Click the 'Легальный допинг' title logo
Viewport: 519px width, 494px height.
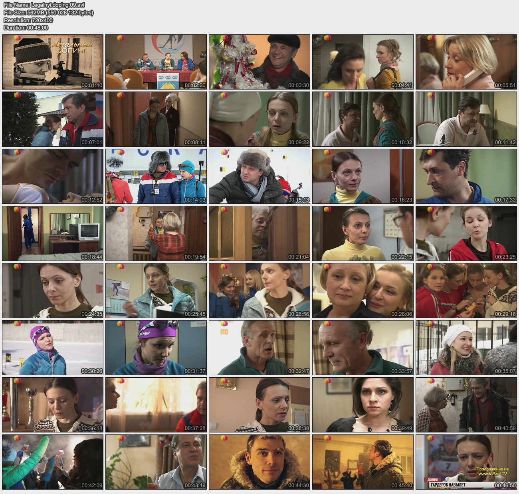click(72, 47)
